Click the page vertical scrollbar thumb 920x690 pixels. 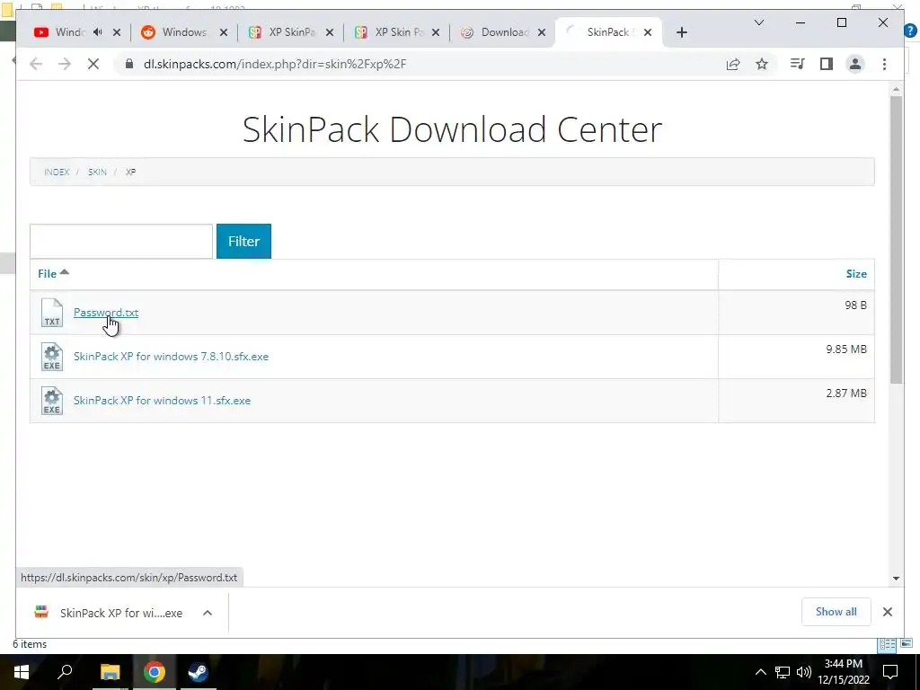click(896, 239)
